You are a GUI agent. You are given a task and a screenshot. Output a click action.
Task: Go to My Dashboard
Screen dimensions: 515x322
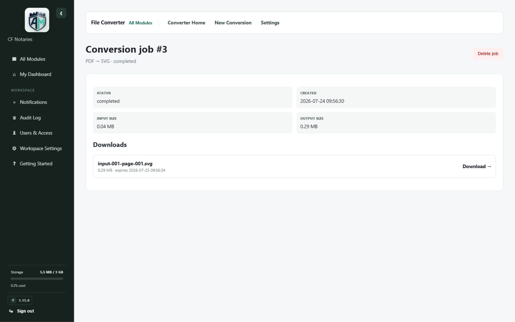[x=35, y=74]
